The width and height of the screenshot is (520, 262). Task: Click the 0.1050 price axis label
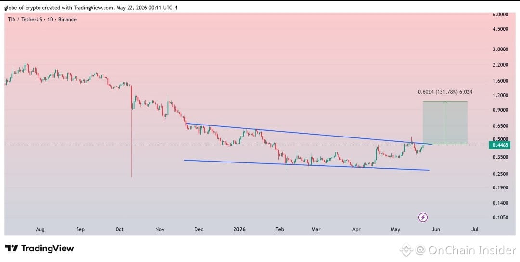pos(500,217)
